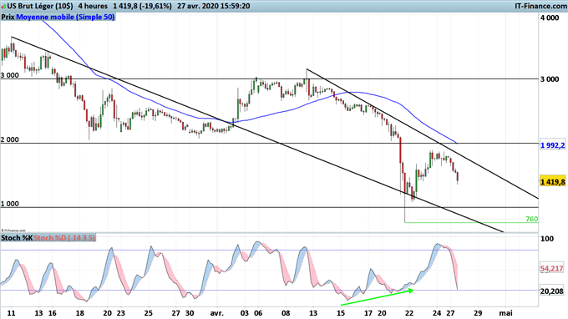The width and height of the screenshot is (568, 319).
Task: Click the 2 000 horizontal level label on the left
Action: [x=10, y=139]
